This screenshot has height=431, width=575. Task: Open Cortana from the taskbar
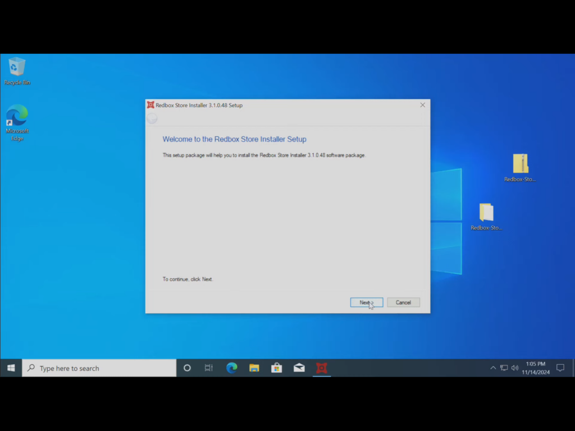(187, 368)
